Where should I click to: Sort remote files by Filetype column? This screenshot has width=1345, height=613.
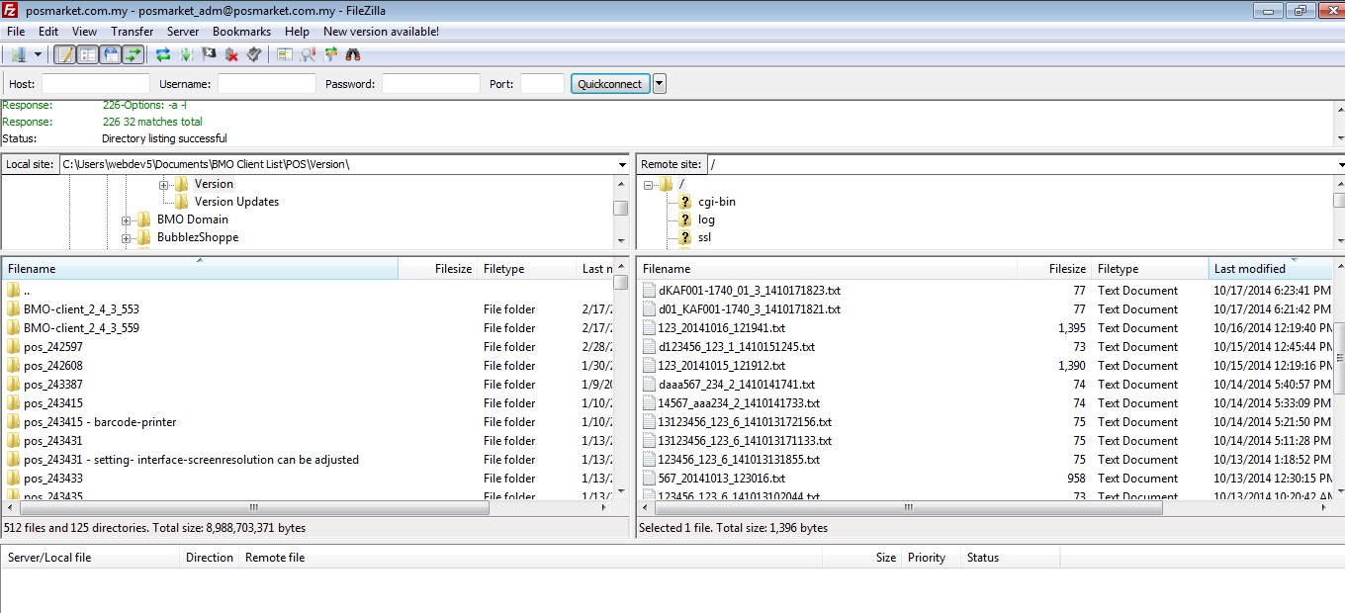(x=1149, y=269)
